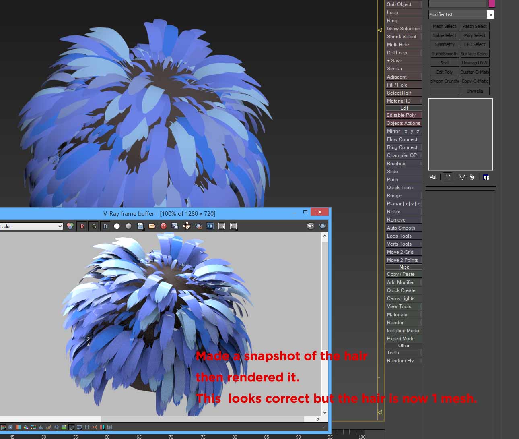Clear the image with the red X icon
This screenshot has width=519, height=439.
point(163,226)
